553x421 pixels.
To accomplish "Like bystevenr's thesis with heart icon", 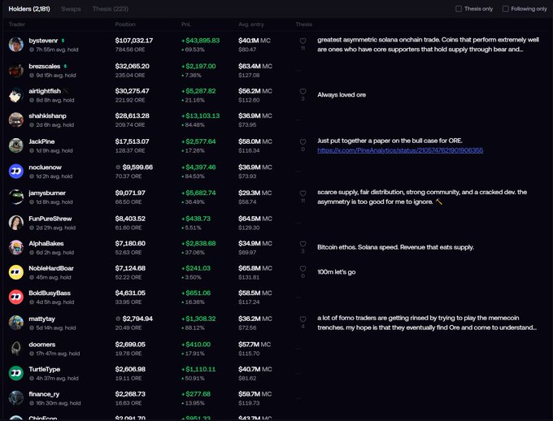I will pos(303,41).
